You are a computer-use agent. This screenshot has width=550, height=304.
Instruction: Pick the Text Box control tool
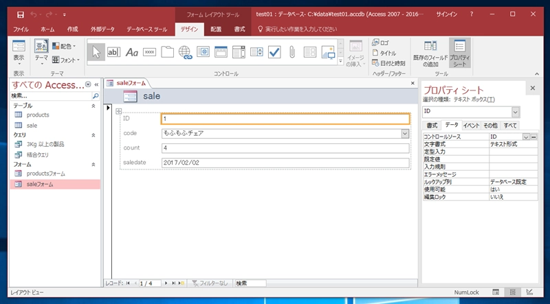point(113,52)
